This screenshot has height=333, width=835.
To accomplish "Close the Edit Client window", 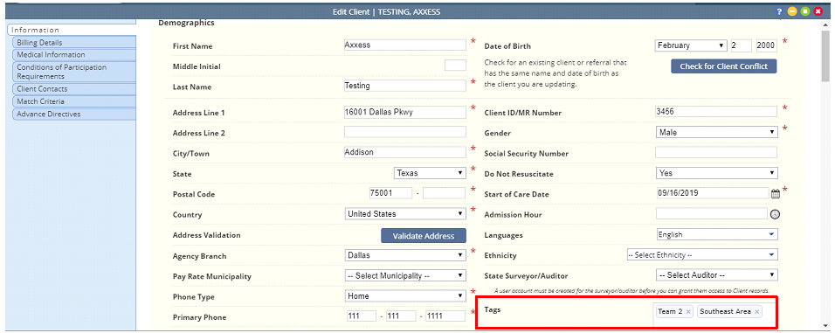I will coord(818,11).
